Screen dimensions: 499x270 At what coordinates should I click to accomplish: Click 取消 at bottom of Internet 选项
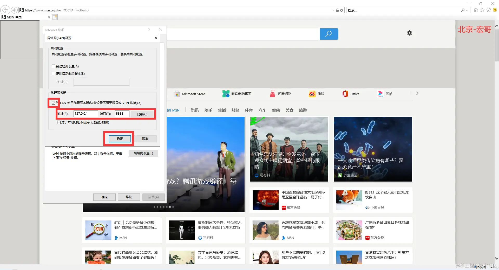coord(129,197)
